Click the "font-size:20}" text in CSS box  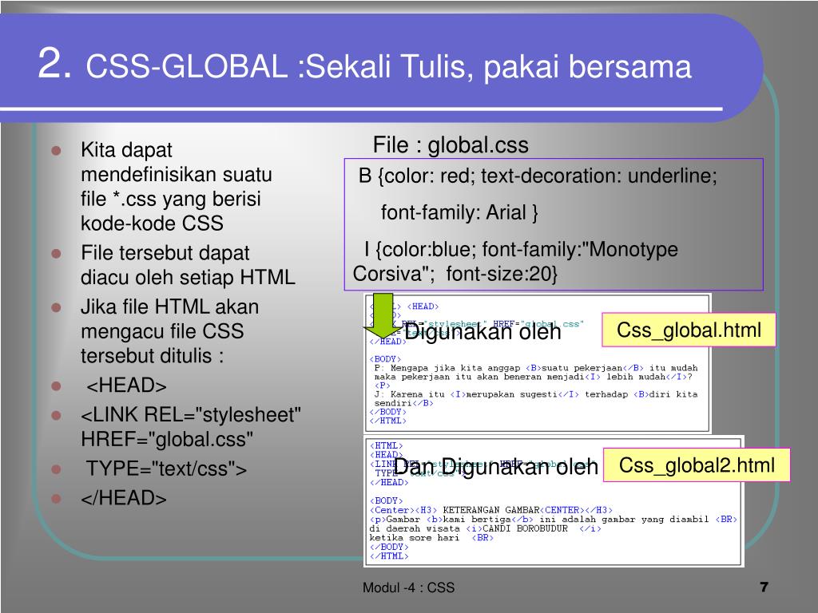click(502, 274)
